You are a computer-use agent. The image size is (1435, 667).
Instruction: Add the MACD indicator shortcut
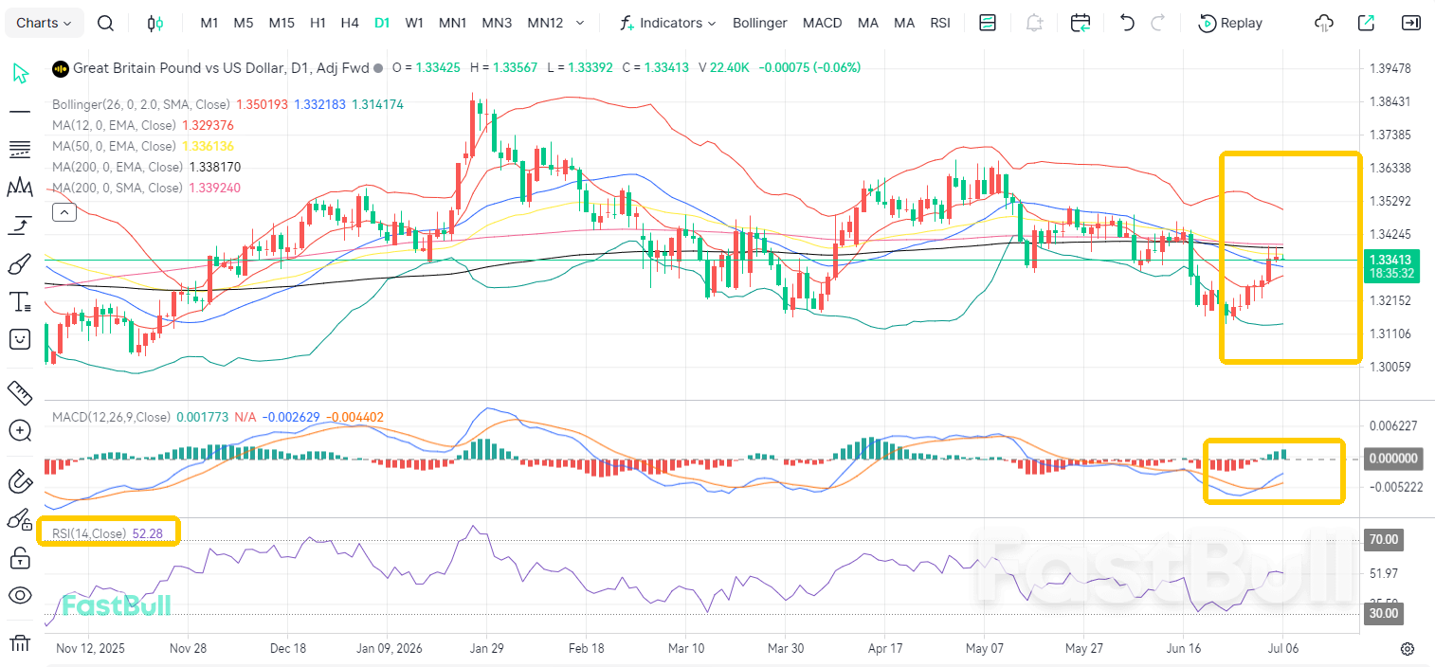pos(822,23)
